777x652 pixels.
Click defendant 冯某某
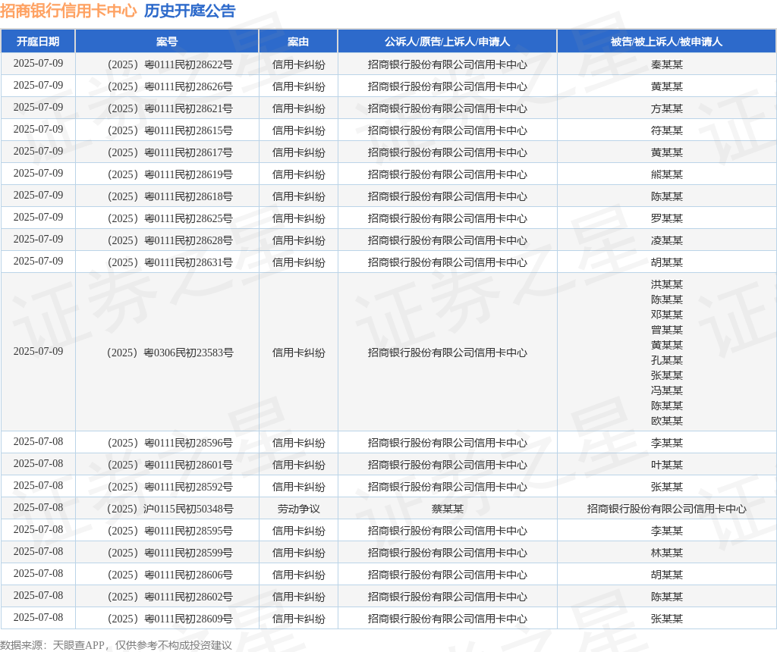click(x=666, y=390)
